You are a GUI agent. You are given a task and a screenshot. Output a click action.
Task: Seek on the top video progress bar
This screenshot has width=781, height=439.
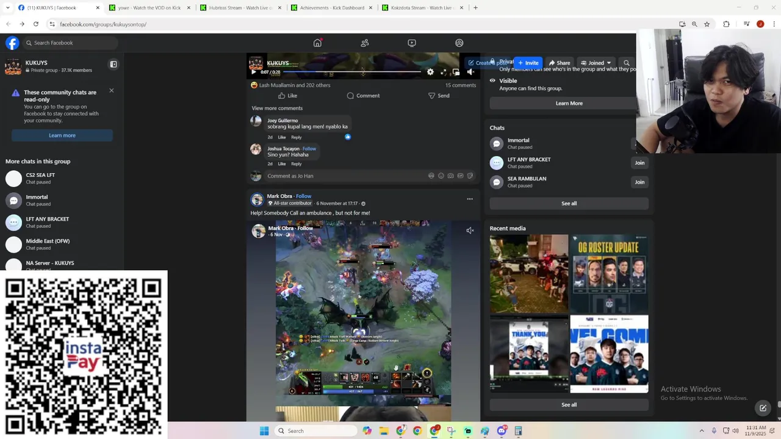(352, 72)
